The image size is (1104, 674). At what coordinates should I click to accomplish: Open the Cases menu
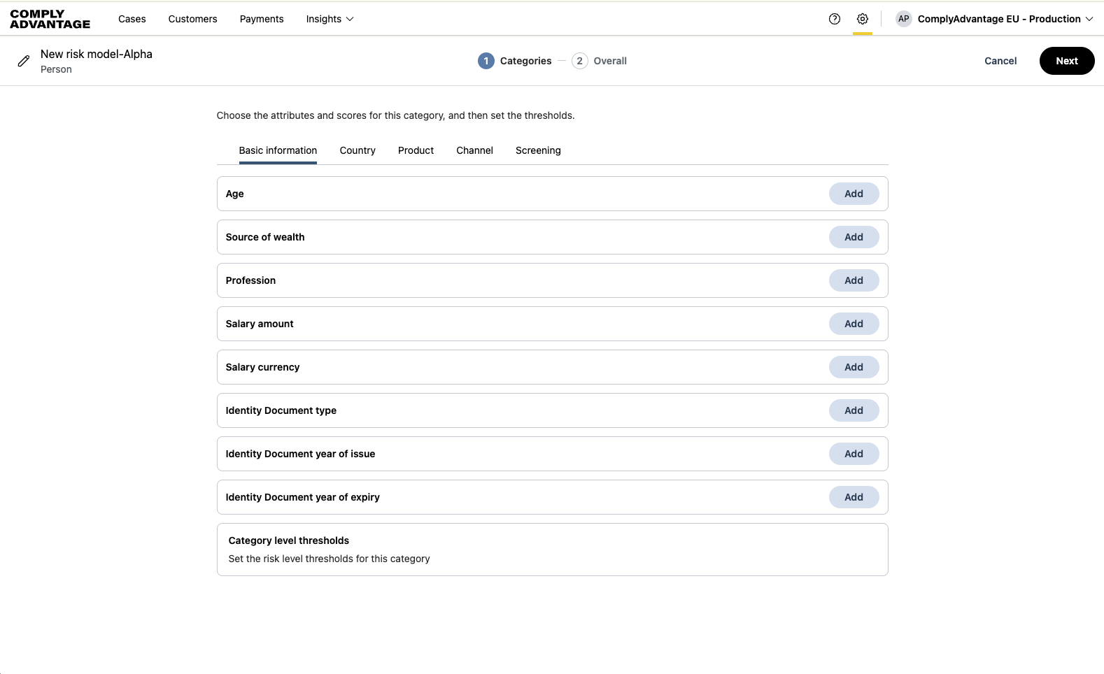pos(132,19)
